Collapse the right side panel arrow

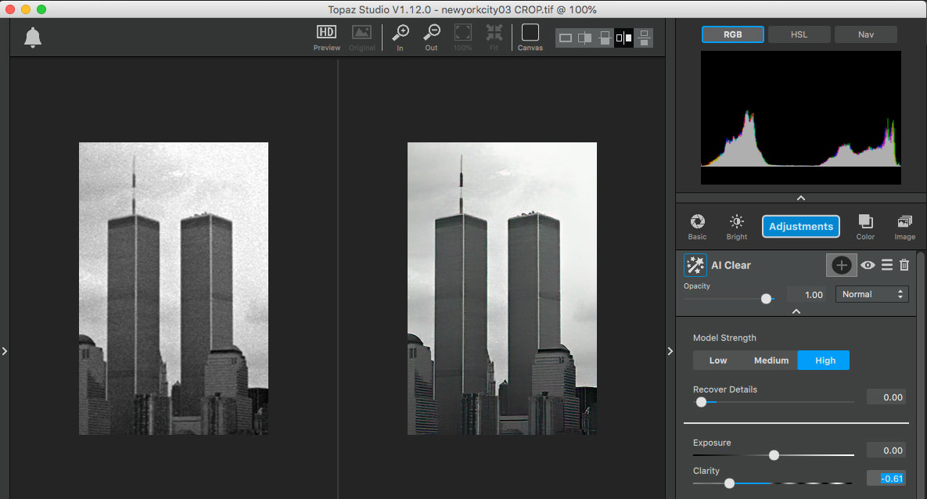coord(670,351)
